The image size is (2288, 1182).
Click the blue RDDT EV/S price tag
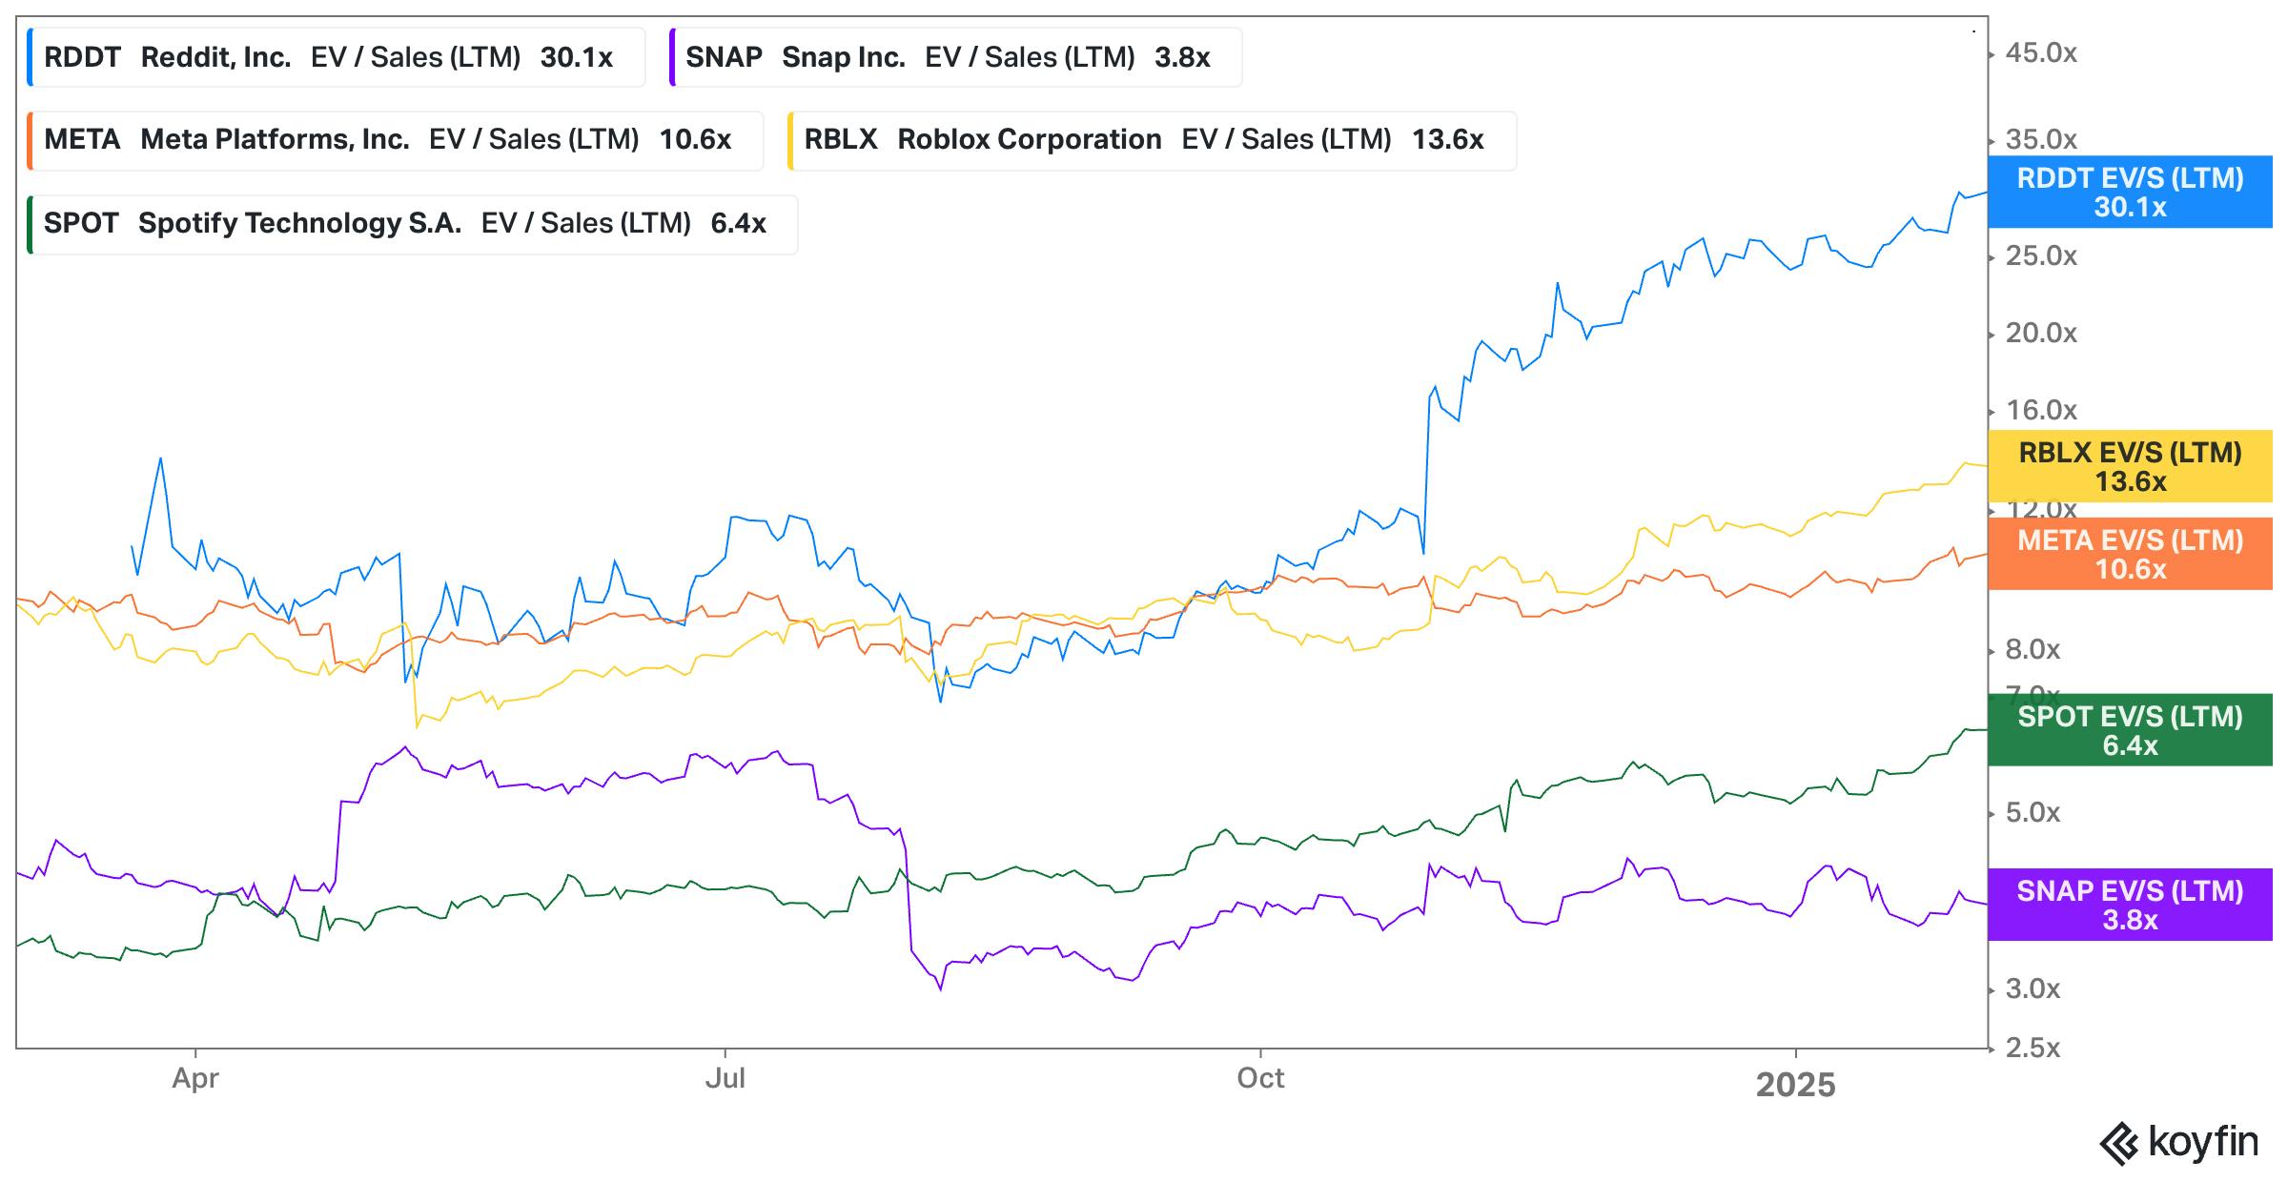[x=2130, y=193]
